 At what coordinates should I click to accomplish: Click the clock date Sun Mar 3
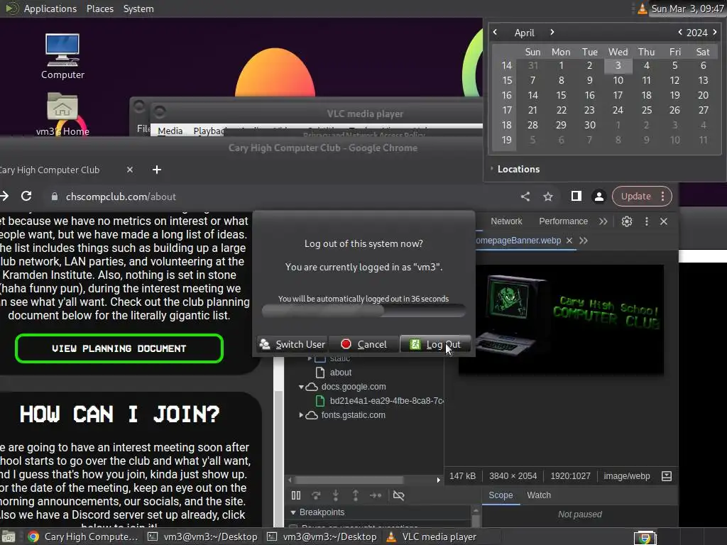point(687,9)
